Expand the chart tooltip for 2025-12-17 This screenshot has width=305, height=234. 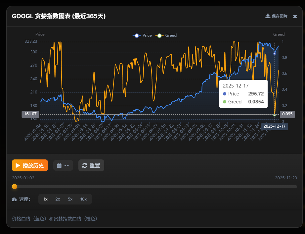pos(243,93)
